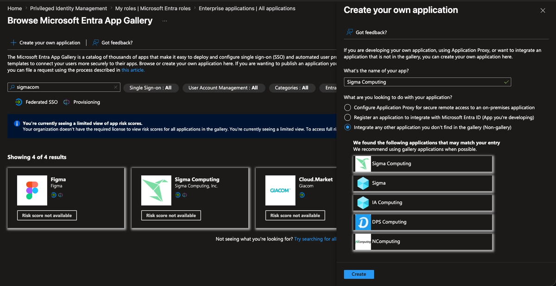The width and height of the screenshot is (556, 286).
Task: Open the Cloud.Market card title
Action: point(316,179)
